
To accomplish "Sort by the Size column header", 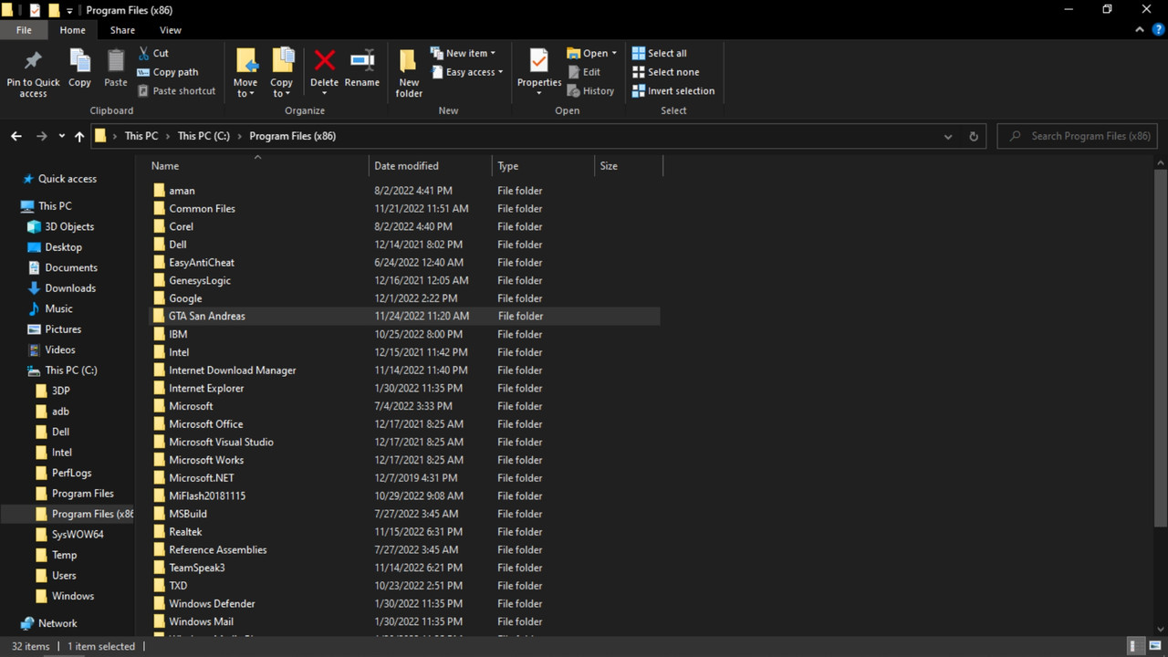I will click(629, 166).
